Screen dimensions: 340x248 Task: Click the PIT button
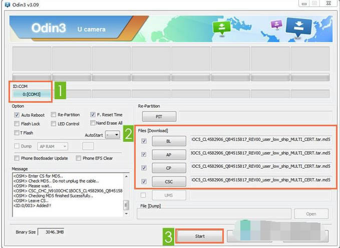click(x=159, y=117)
